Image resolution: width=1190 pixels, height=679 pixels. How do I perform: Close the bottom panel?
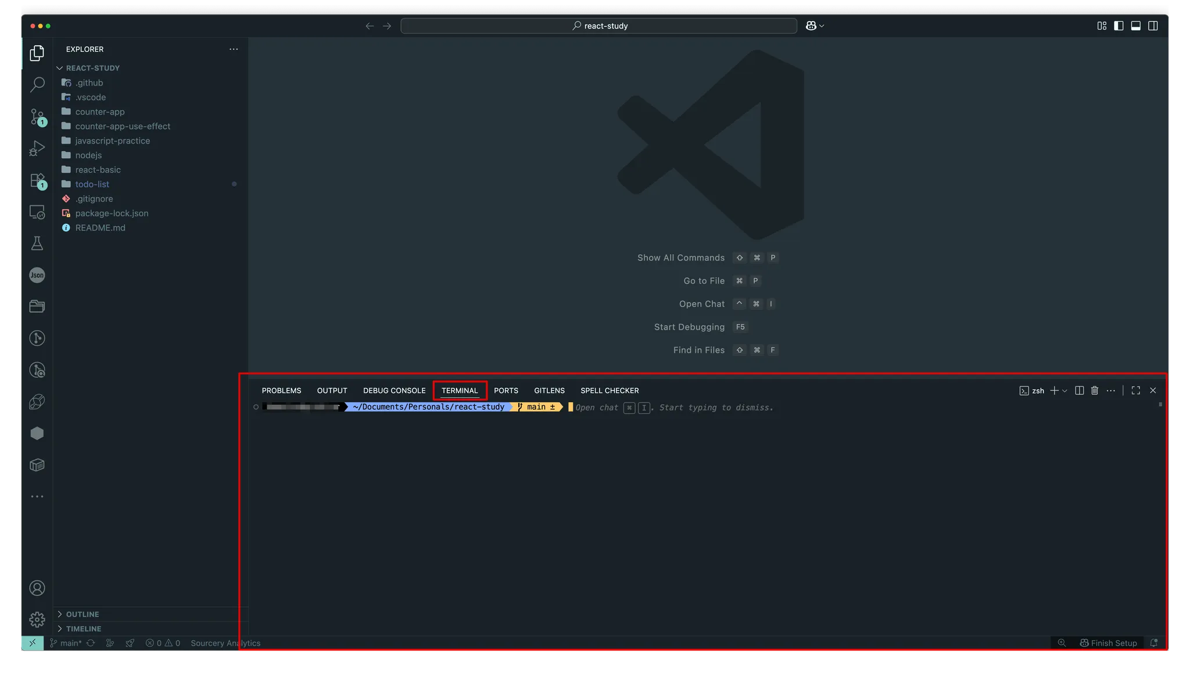(x=1153, y=391)
